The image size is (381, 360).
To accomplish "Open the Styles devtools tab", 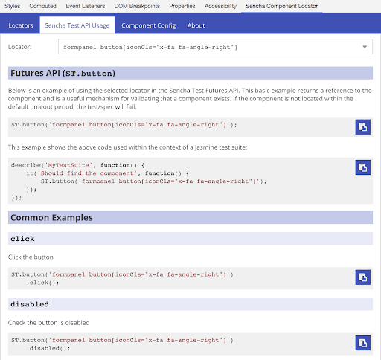I will (x=12, y=6).
